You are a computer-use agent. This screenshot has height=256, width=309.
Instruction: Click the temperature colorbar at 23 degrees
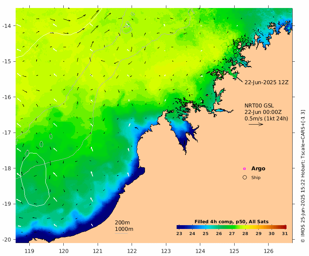pyautogui.click(x=179, y=227)
